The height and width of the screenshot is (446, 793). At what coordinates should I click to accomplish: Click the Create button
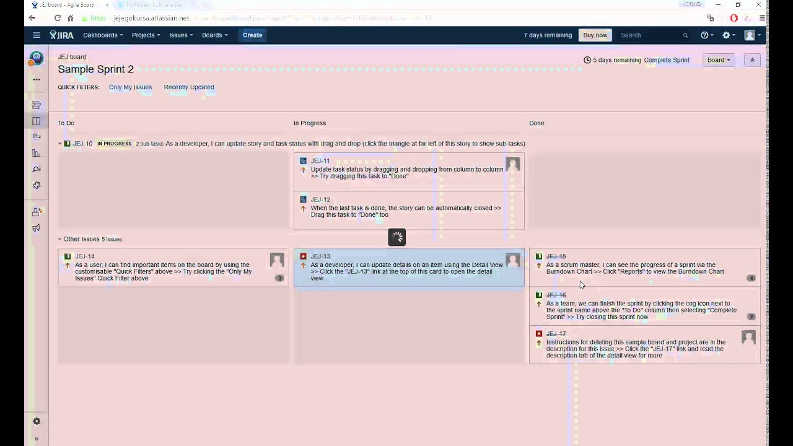pyautogui.click(x=252, y=35)
